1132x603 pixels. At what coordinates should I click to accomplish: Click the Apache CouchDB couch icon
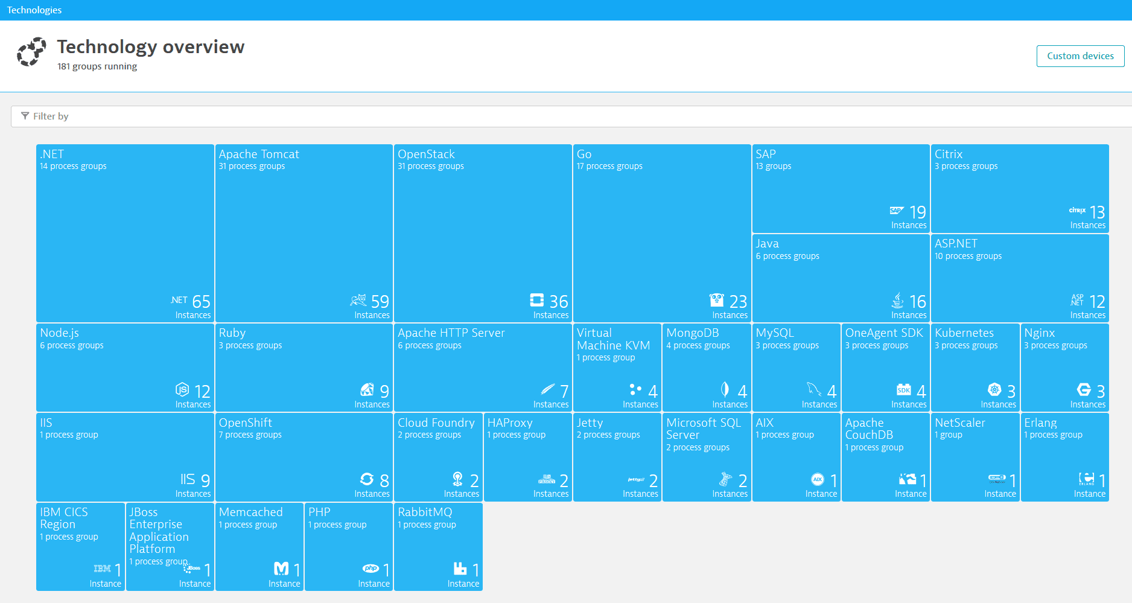coord(908,479)
